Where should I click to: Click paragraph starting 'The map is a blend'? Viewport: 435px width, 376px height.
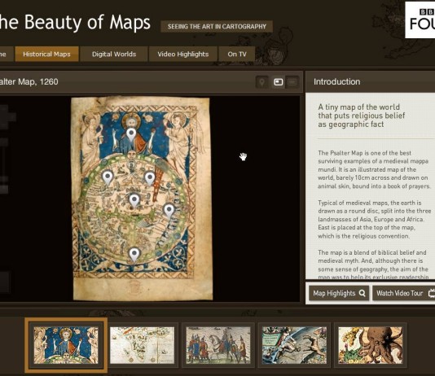point(373,265)
